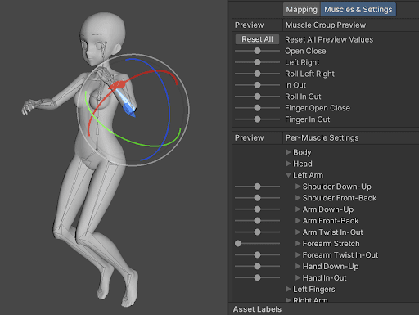
Task: Expand Hand Down-Up settings
Action: point(298,267)
